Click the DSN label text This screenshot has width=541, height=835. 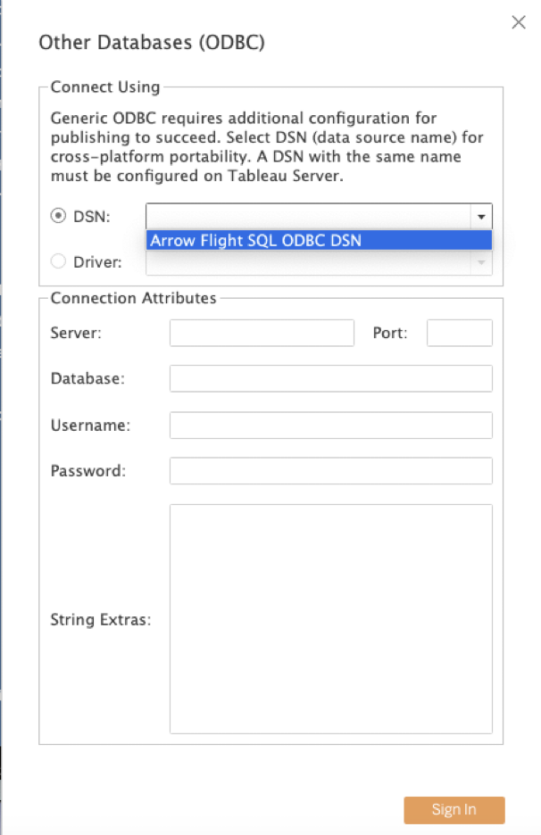pos(92,216)
